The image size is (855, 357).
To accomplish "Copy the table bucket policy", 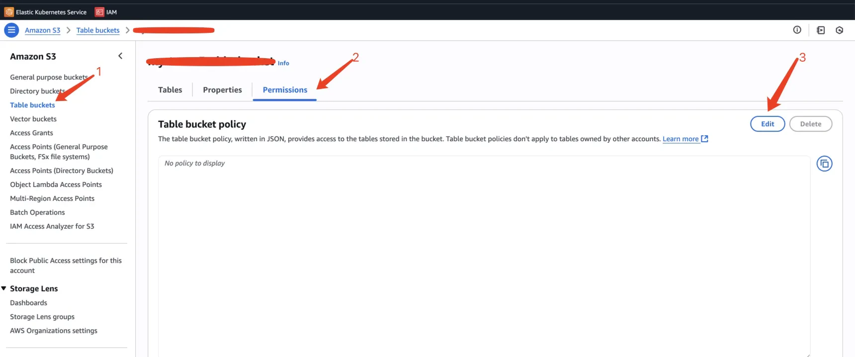I will [824, 164].
